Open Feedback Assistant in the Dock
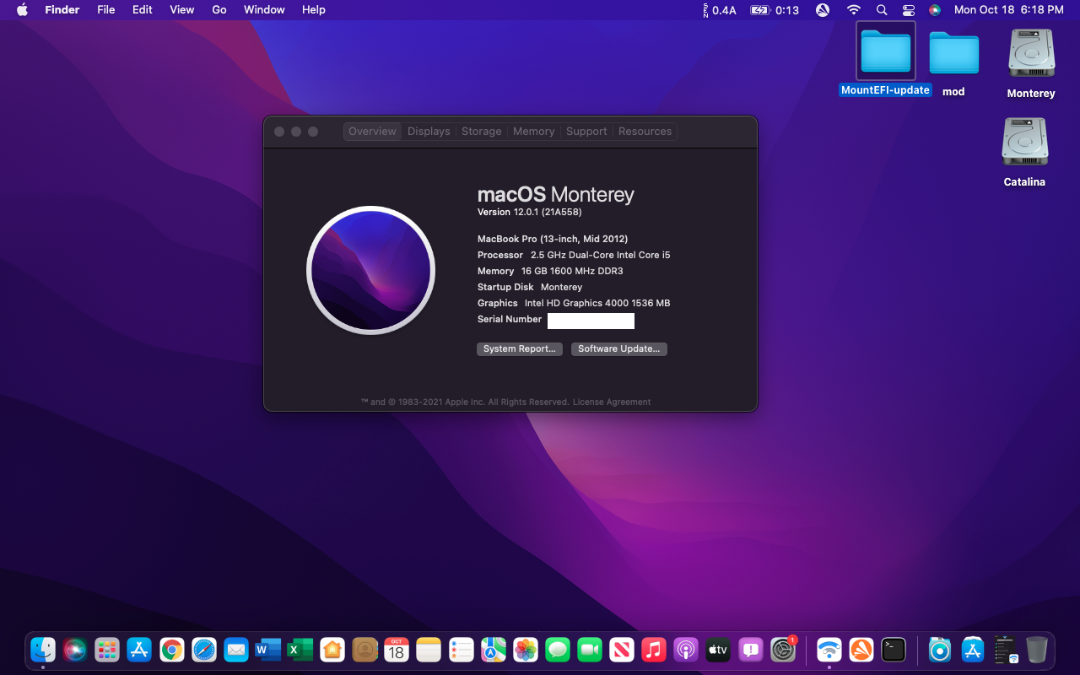The image size is (1080, 675). [x=750, y=650]
